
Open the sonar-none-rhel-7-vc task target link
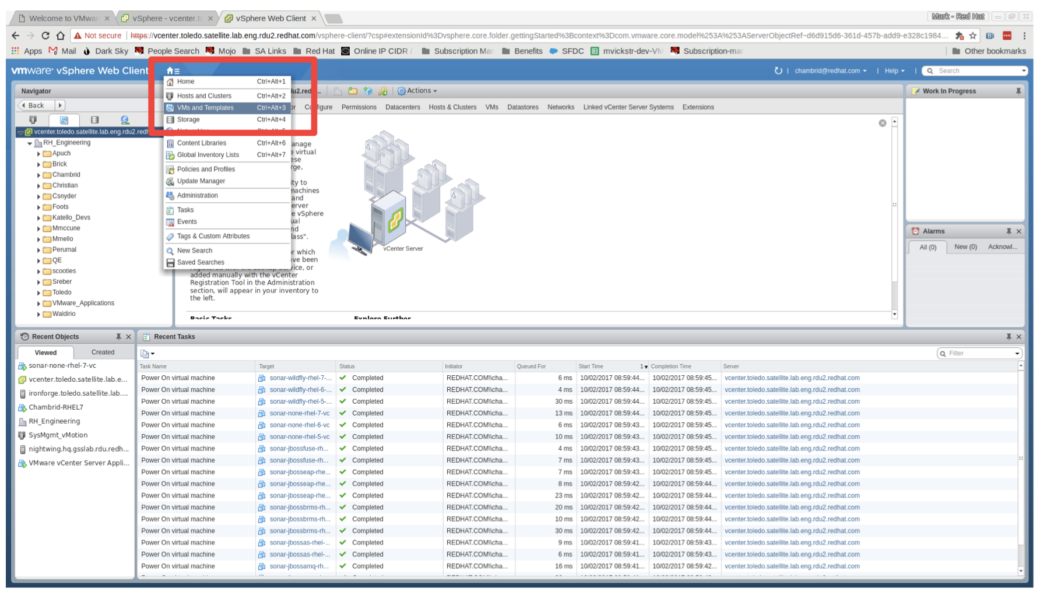click(299, 413)
